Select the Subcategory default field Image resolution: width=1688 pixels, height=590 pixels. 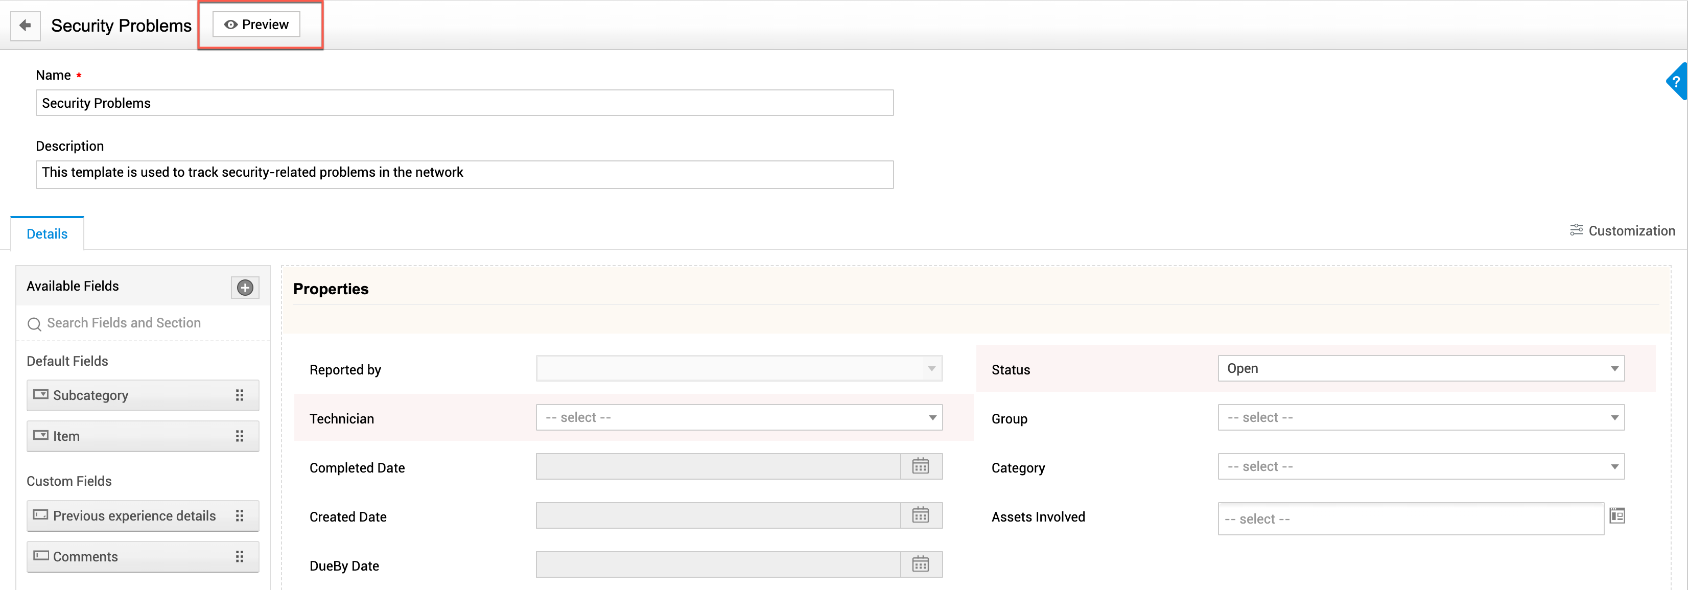point(143,395)
